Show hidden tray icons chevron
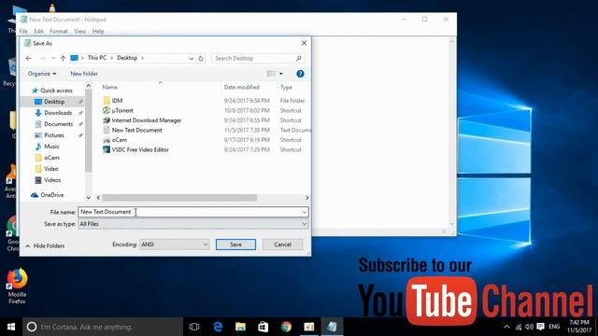598x336 pixels. [506, 327]
